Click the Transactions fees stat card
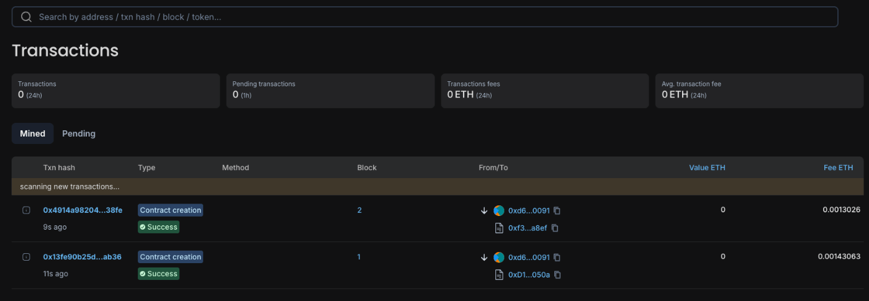 pos(545,91)
